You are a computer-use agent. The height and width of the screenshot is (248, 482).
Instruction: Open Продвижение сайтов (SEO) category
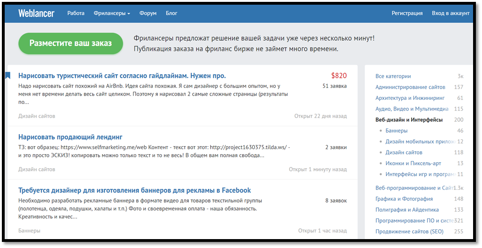tap(409, 232)
